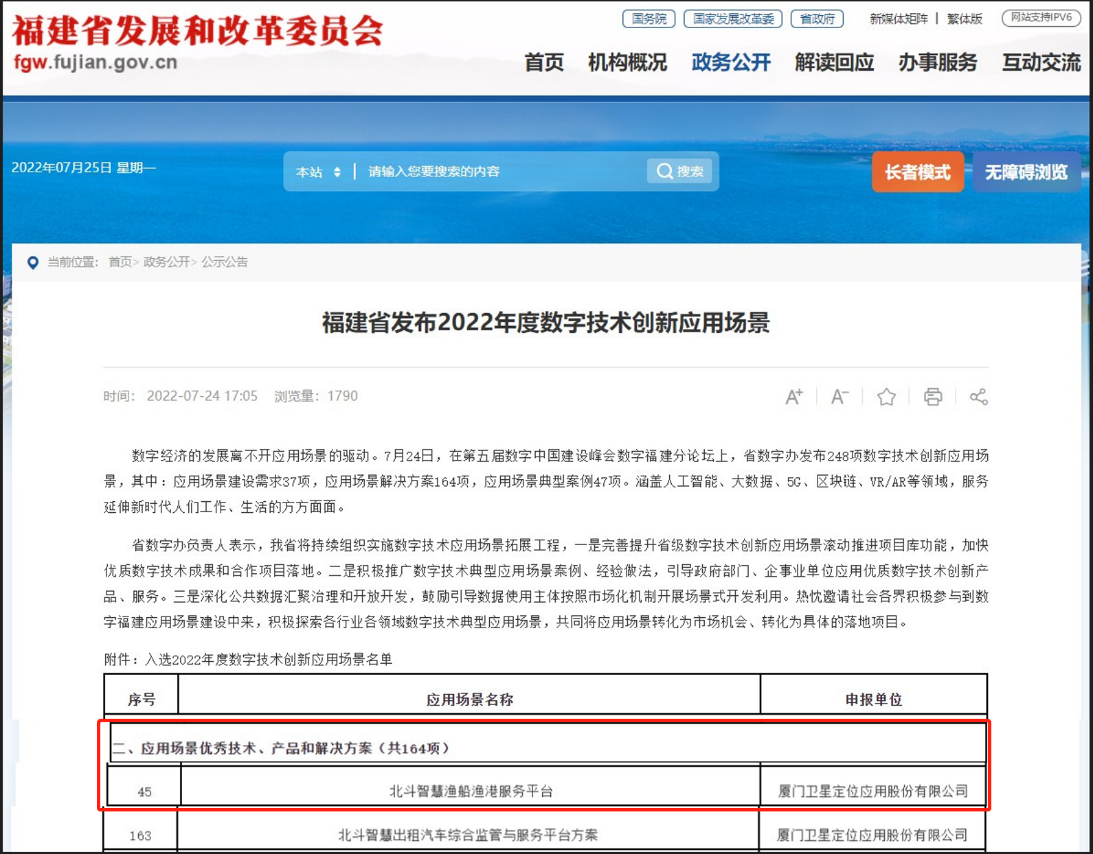Toggle 长者模式 elder mode

coord(917,172)
